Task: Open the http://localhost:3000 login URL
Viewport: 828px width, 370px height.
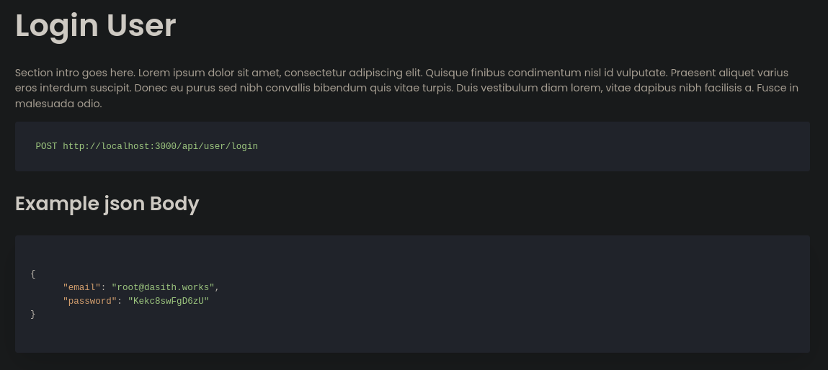Action: (x=160, y=146)
